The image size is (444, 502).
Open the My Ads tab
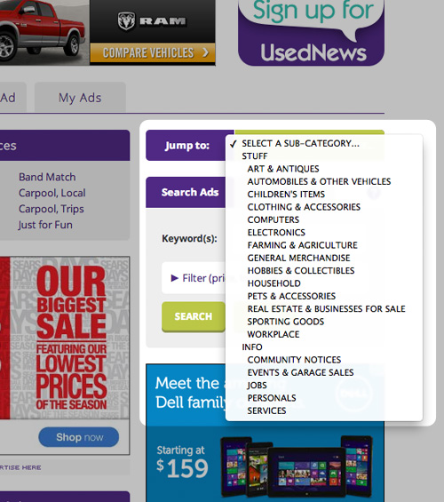tap(80, 98)
